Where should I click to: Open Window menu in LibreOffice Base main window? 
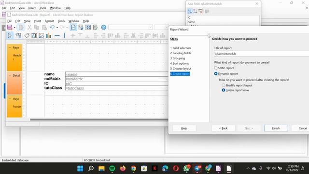point(55,8)
